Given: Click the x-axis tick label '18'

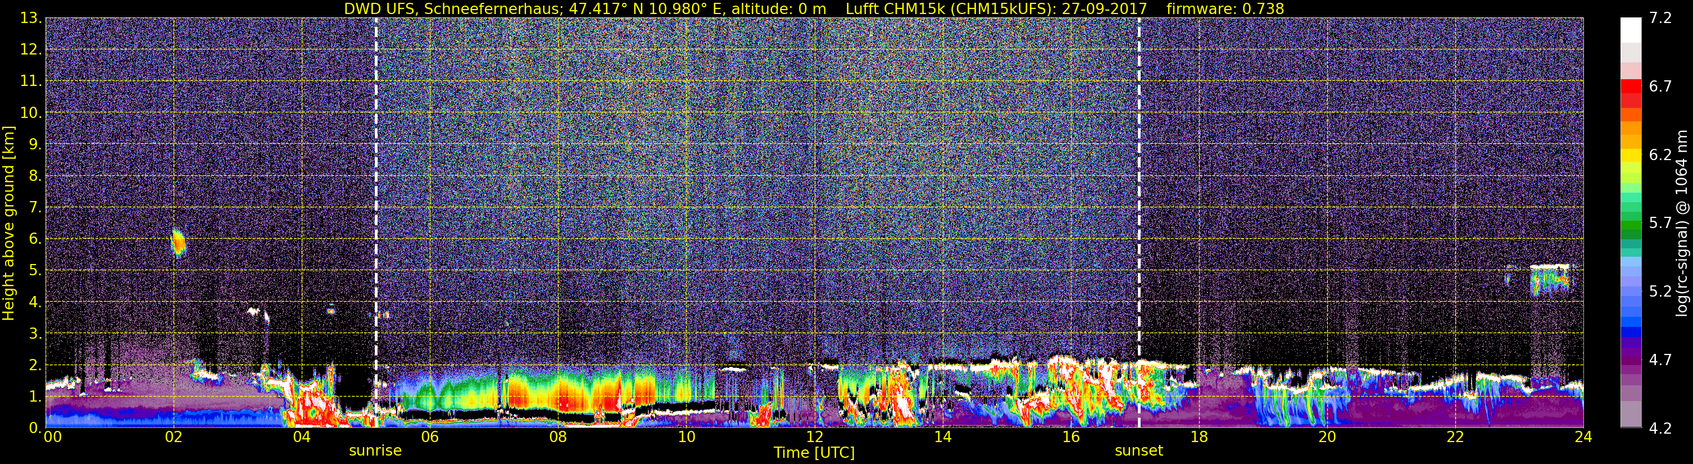Looking at the screenshot, I should 1199,437.
